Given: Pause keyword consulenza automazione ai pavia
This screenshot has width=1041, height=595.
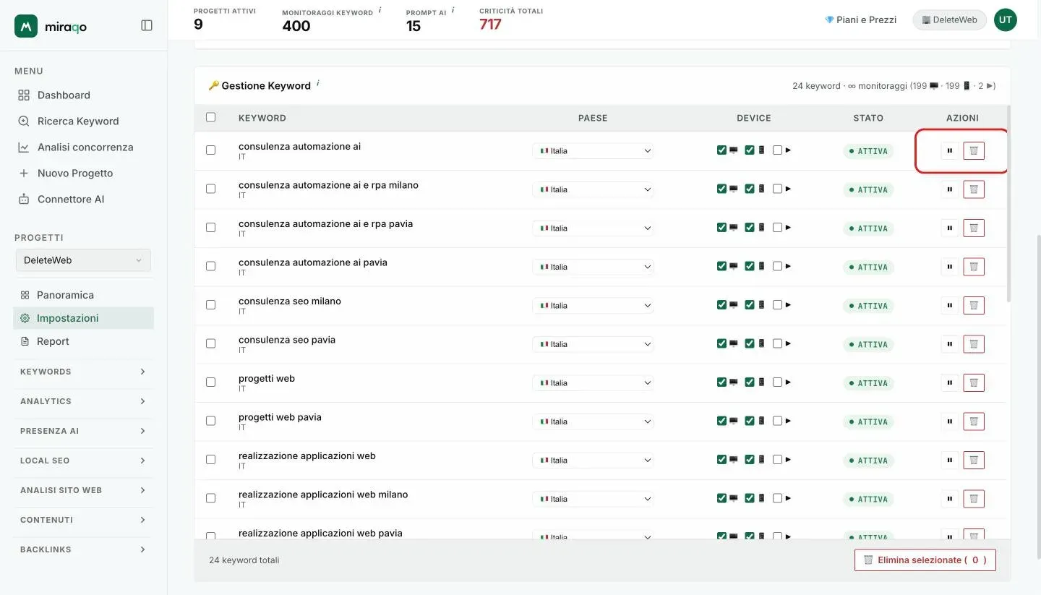Looking at the screenshot, I should (x=950, y=267).
